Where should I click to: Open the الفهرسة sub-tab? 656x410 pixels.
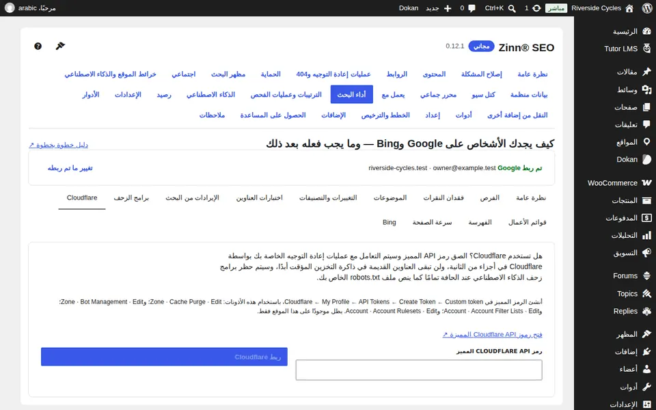pyautogui.click(x=480, y=222)
